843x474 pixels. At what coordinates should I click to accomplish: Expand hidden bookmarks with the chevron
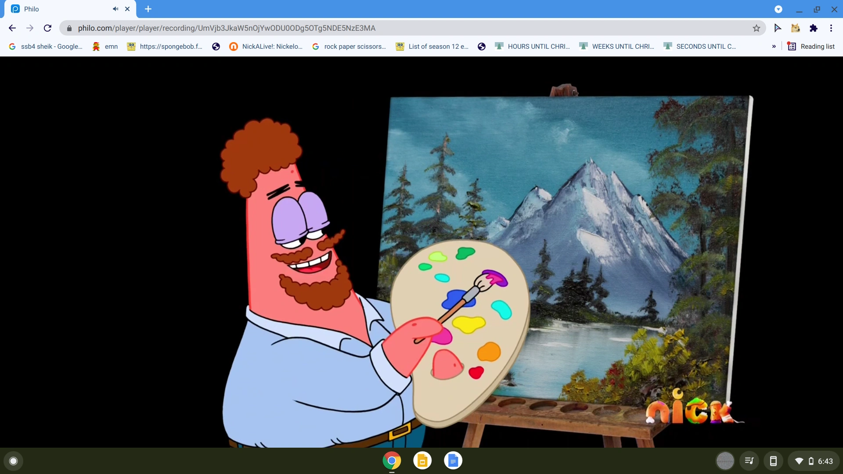[x=774, y=46]
